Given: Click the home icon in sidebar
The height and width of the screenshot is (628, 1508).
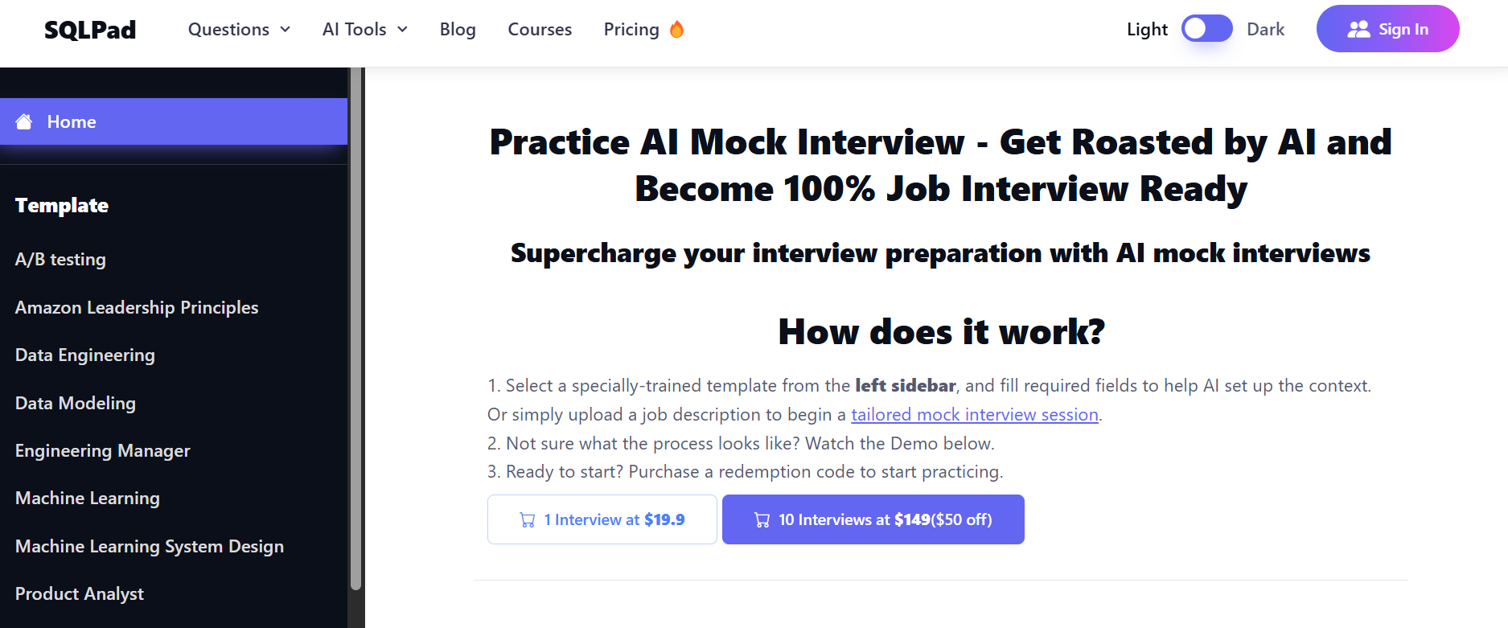Looking at the screenshot, I should pos(24,122).
